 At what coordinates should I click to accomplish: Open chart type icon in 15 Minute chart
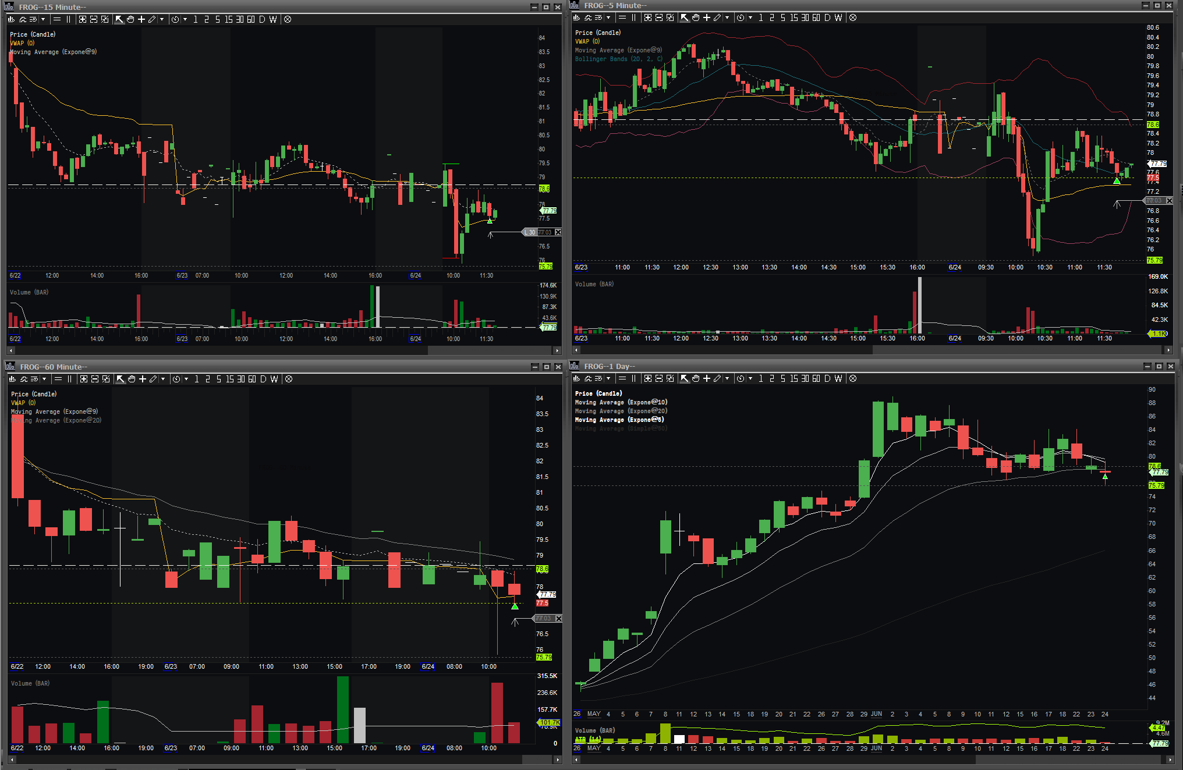(x=11, y=19)
